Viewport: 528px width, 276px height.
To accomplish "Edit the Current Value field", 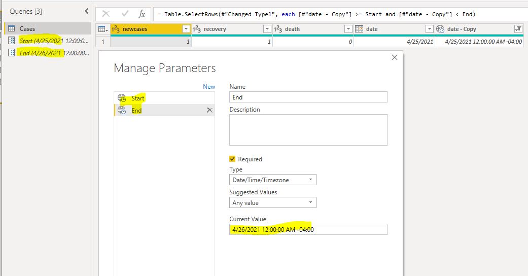I will point(308,229).
